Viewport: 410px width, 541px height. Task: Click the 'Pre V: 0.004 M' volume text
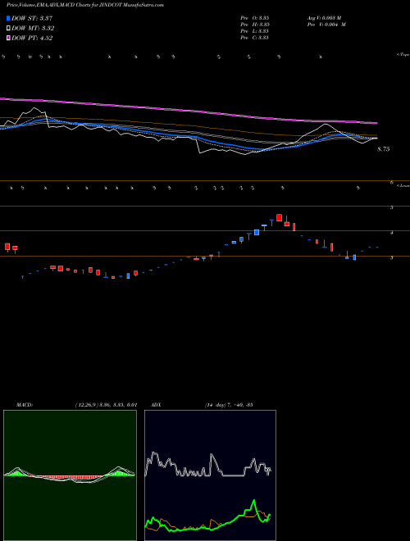(x=326, y=25)
